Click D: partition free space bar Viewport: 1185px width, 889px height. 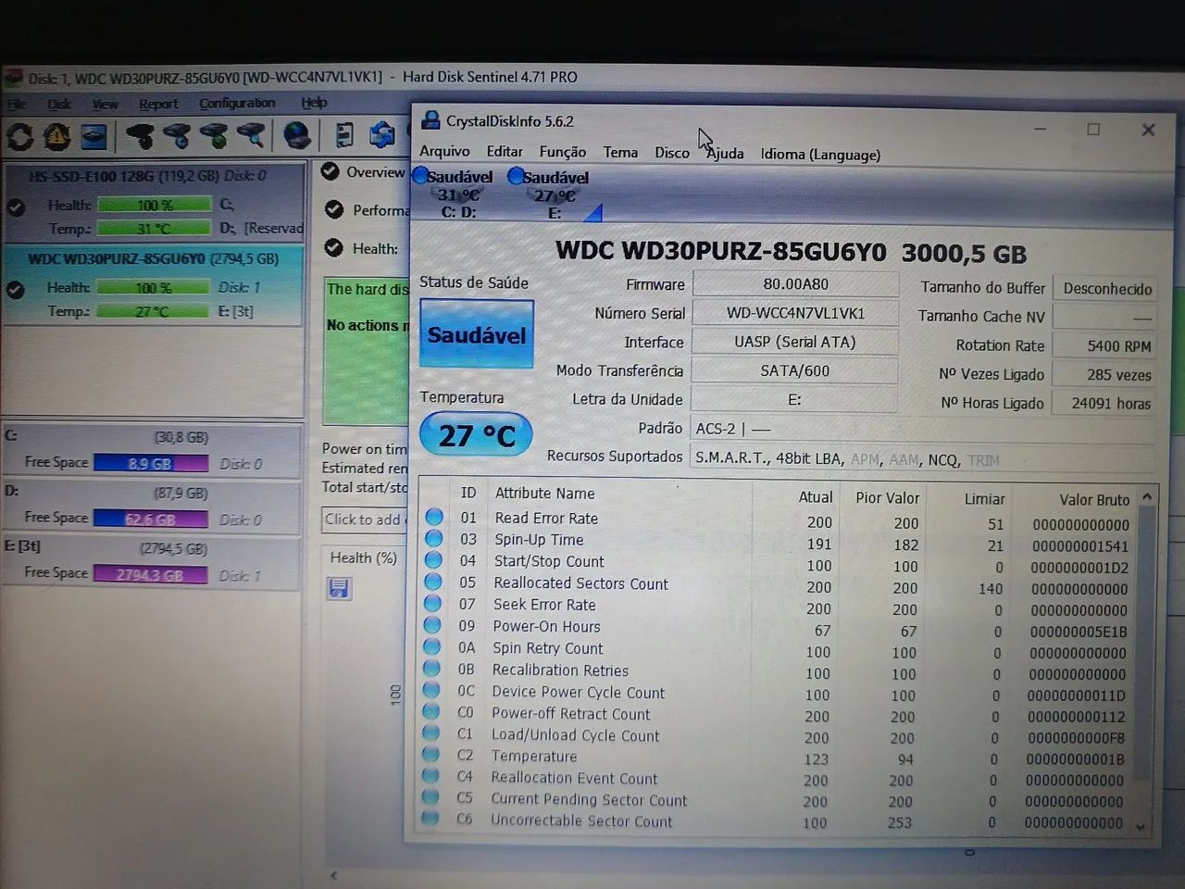pos(150,519)
